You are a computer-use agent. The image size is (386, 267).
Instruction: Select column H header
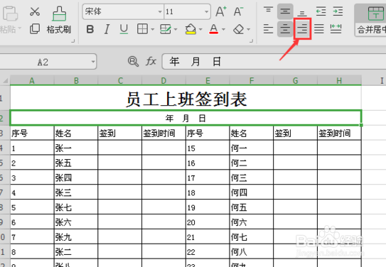[x=340, y=80]
